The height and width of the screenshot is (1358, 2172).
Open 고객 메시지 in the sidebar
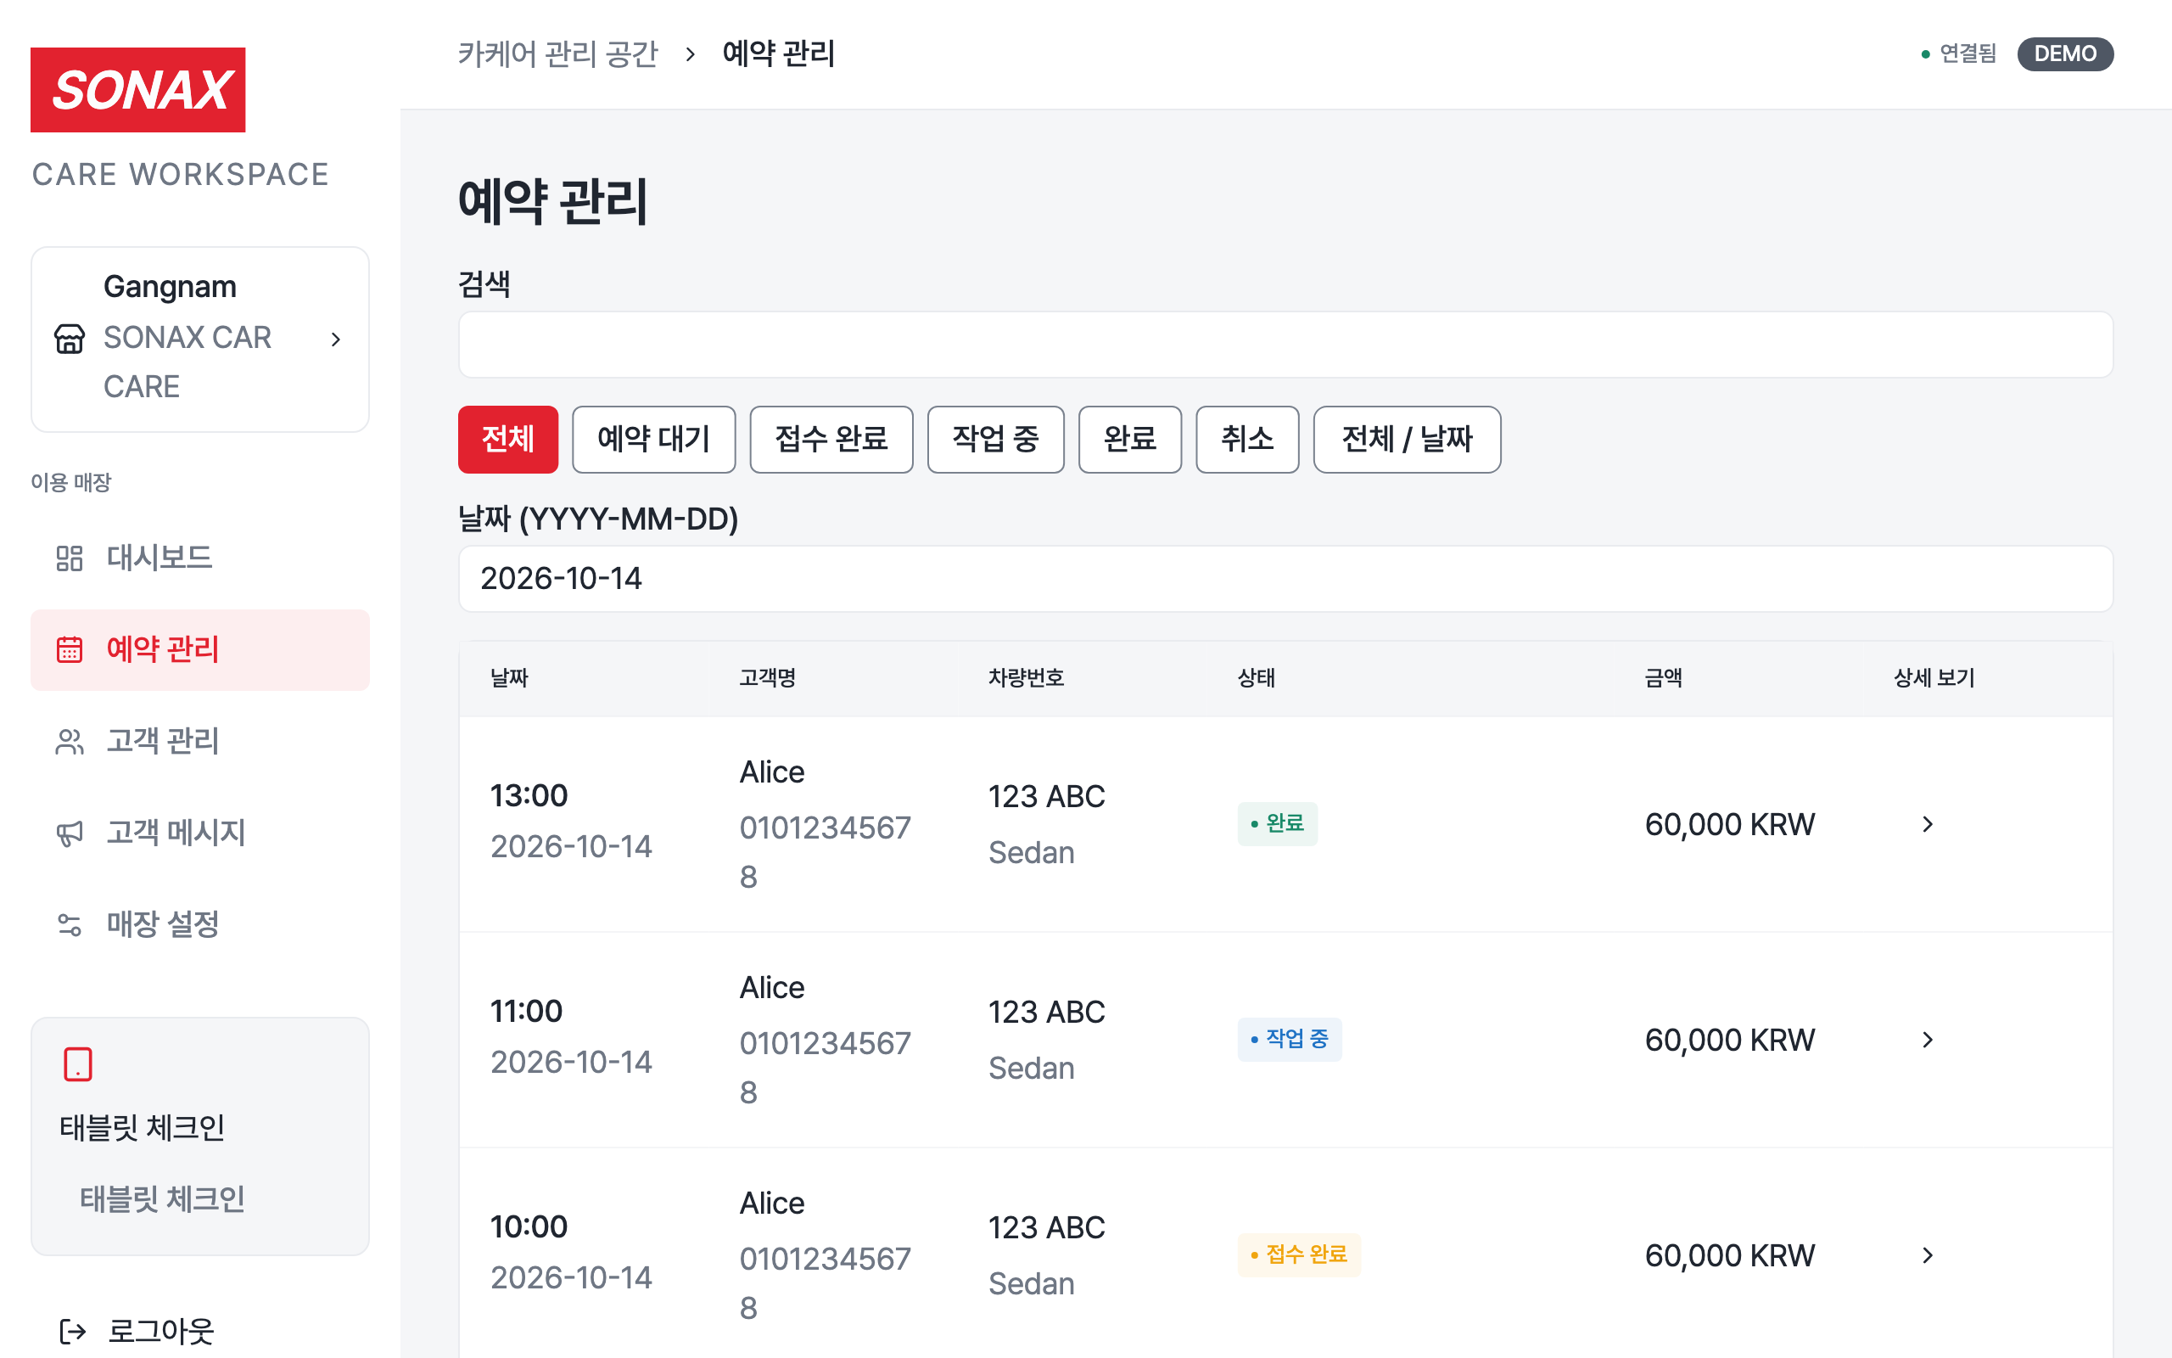point(200,833)
